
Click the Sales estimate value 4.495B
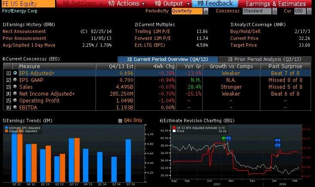(125, 87)
